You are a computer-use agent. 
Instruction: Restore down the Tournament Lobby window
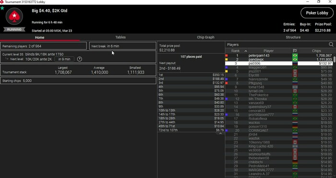pos(319,2)
